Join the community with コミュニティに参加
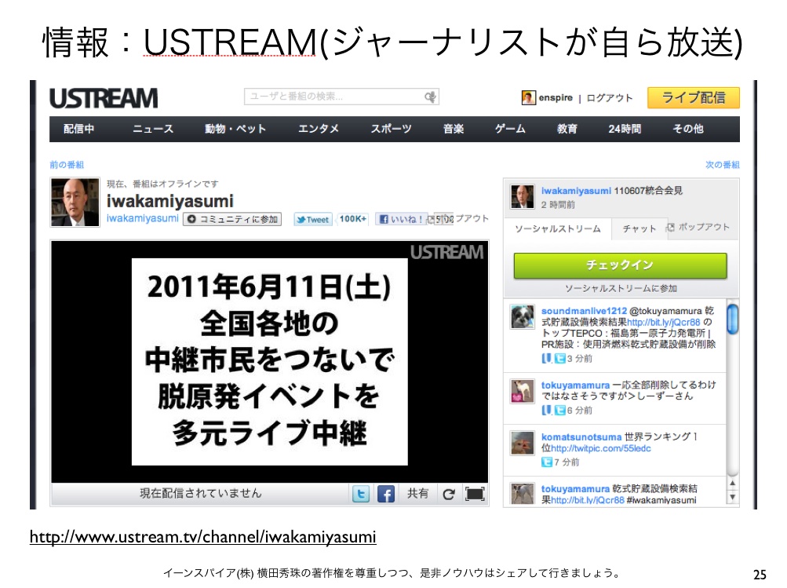The image size is (787, 588). click(x=232, y=220)
